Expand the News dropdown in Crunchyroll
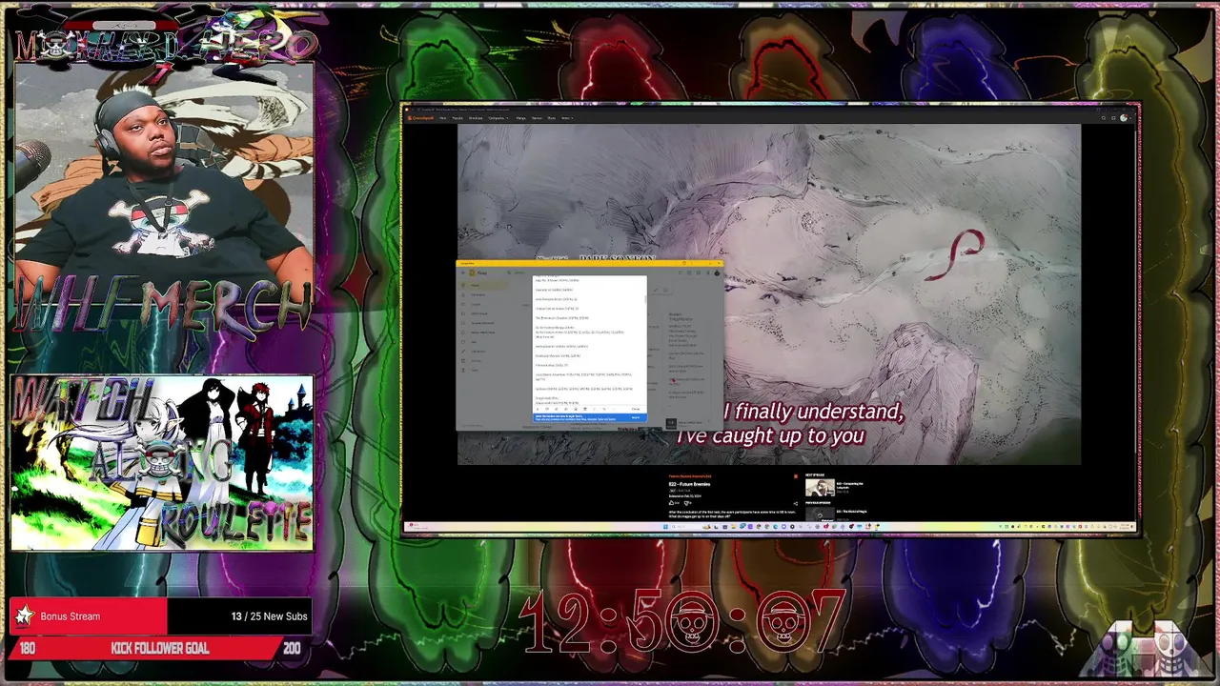This screenshot has width=1220, height=686. (566, 118)
